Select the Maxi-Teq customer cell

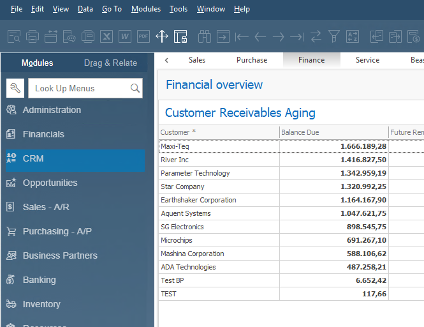tap(219, 146)
